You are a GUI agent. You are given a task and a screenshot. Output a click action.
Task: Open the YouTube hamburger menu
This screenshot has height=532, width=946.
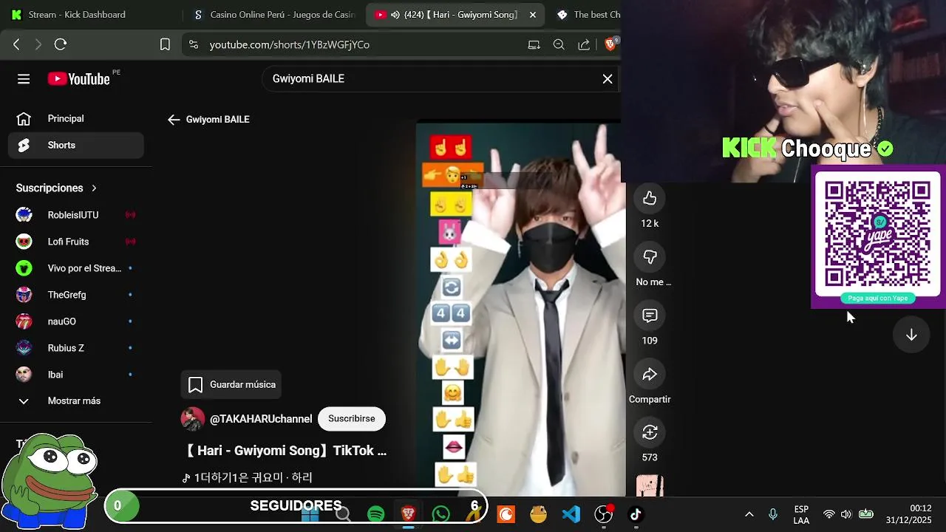[x=24, y=79]
